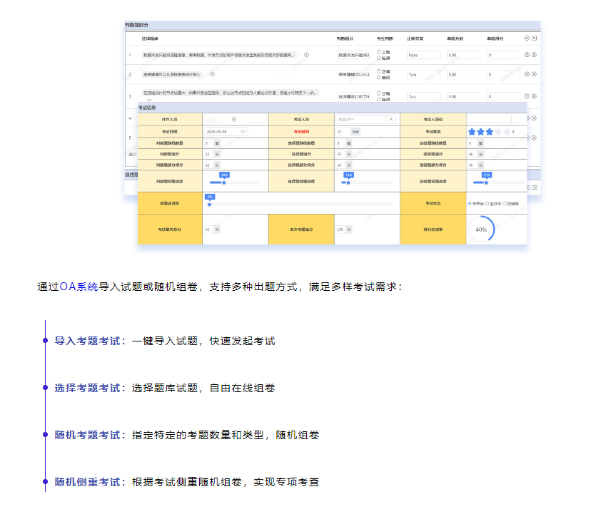This screenshot has width=601, height=509.
Task: Choose 错误 for question 2 judgment
Action: [x=378, y=77]
